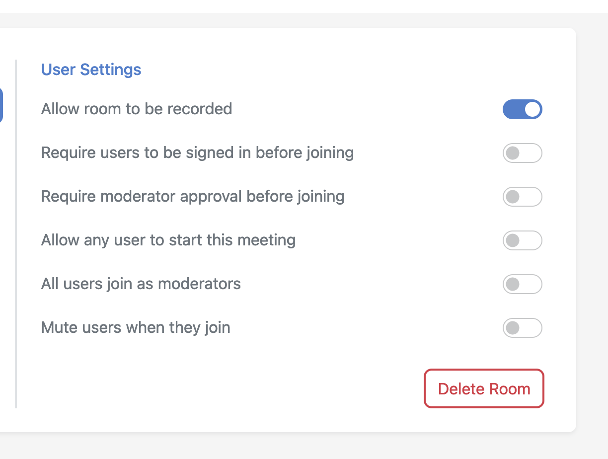Click the Delete Room button
Image resolution: width=608 pixels, height=459 pixels.
pyautogui.click(x=483, y=388)
